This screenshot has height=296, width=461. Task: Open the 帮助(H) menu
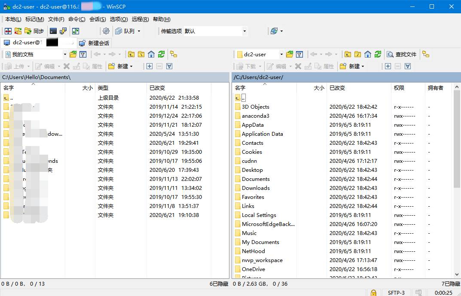coord(162,19)
